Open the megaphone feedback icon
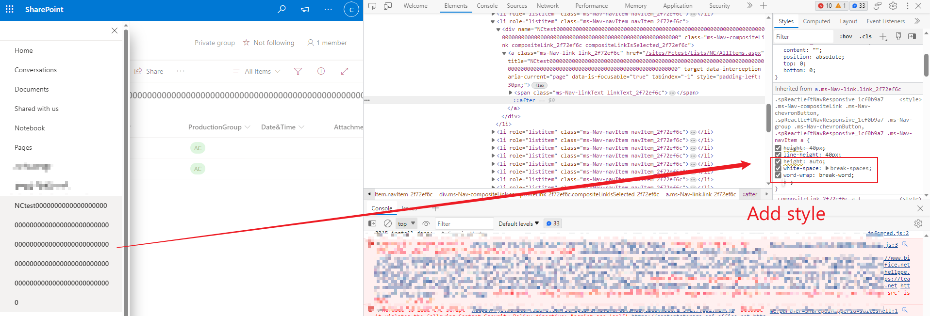This screenshot has width=930, height=316. click(305, 9)
